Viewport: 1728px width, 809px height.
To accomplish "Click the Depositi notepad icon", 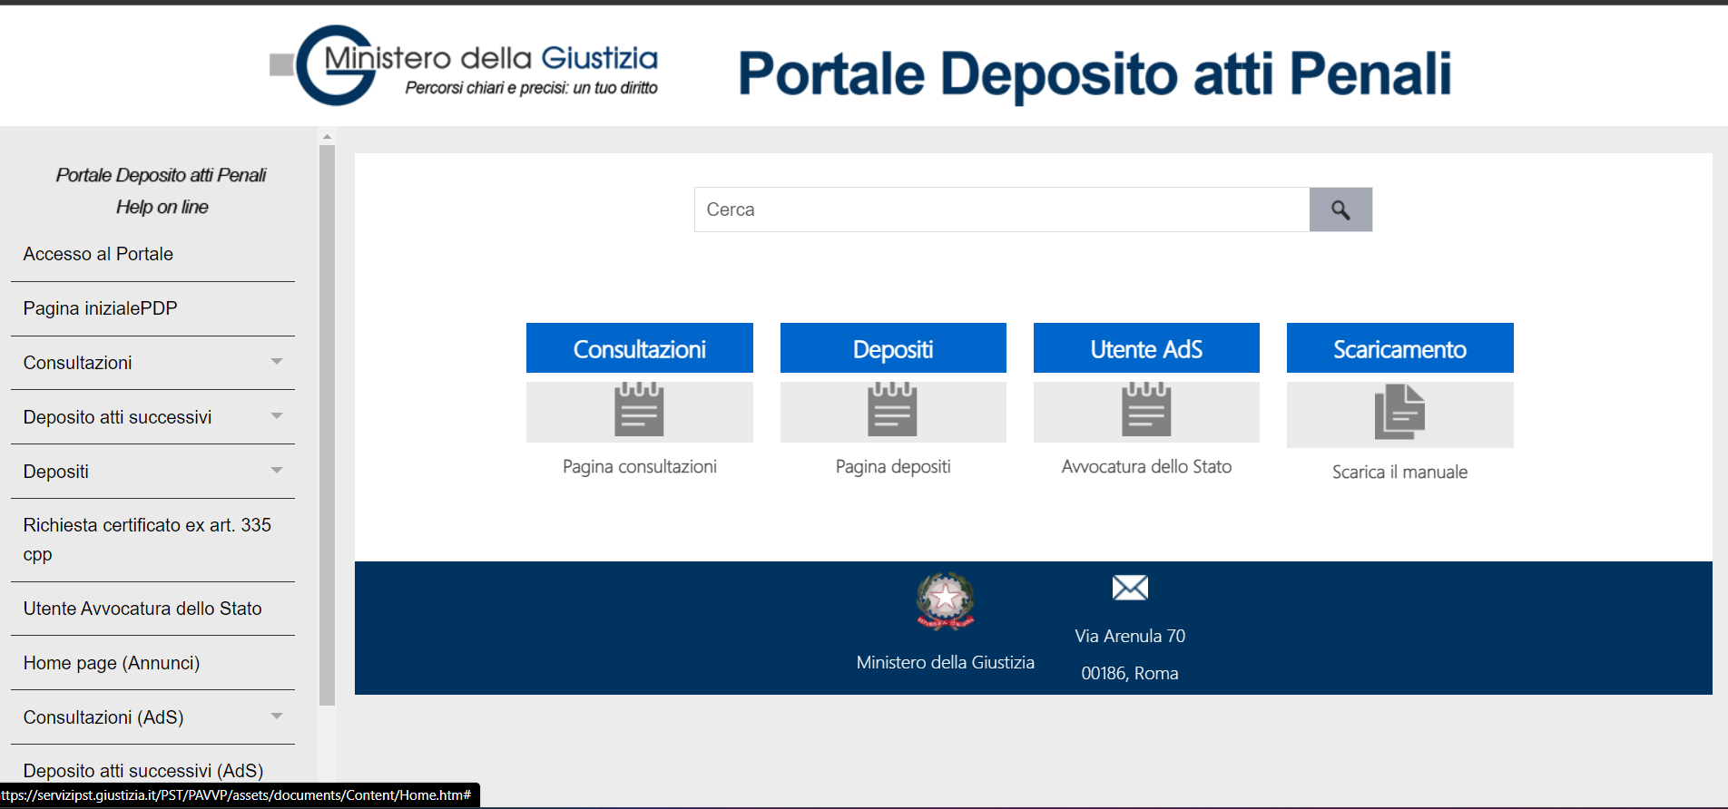I will pyautogui.click(x=892, y=409).
